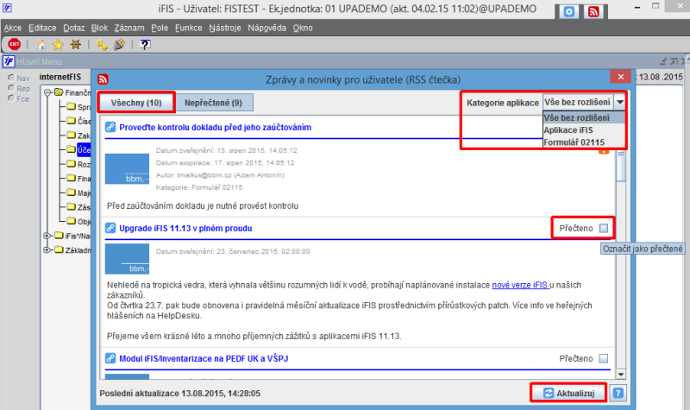This screenshot has height=410, width=690.
Task: Switch to the Nepřečtené (9) tab
Action: tap(213, 103)
